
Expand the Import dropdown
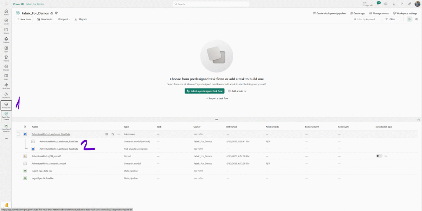(x=63, y=19)
